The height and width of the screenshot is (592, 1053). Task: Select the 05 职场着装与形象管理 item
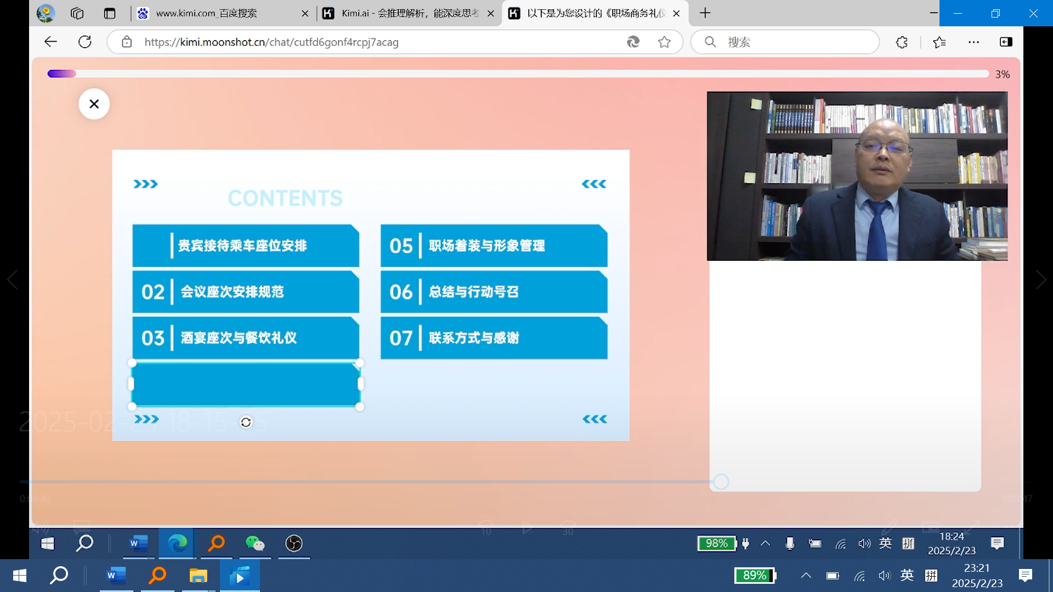[x=494, y=246]
